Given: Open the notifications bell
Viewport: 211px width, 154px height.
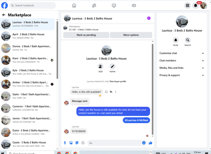Looking at the screenshot, I should point(195,5).
